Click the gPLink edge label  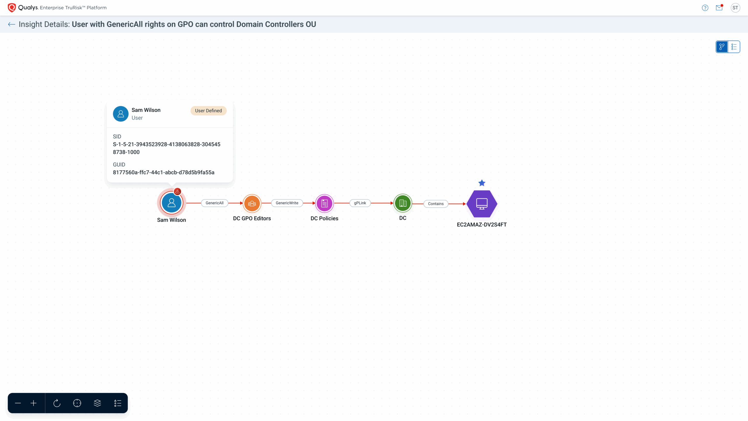360,203
